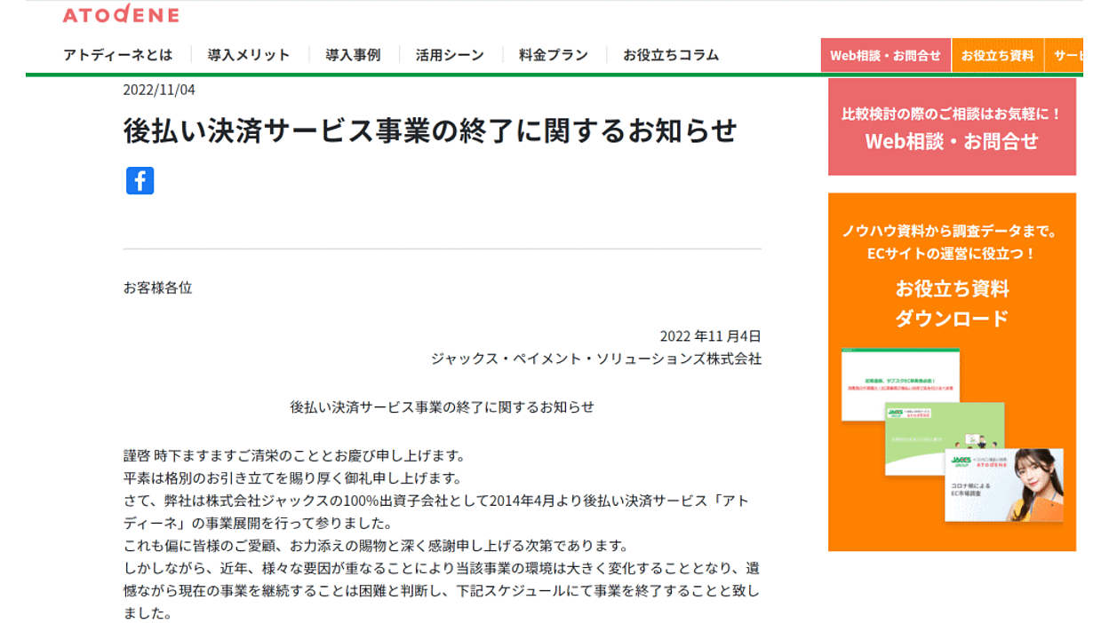Click the date 2022/11/04 above the headline

tap(159, 90)
